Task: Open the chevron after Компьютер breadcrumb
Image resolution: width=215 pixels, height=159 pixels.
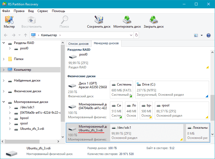Action: click(x=60, y=35)
